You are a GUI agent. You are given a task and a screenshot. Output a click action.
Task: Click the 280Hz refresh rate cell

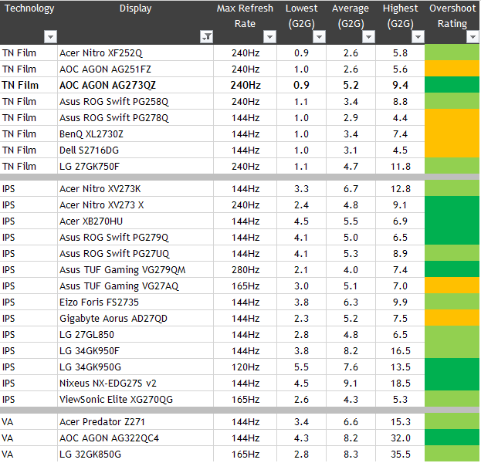[245, 269]
